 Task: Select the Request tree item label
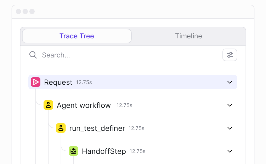click(58, 83)
